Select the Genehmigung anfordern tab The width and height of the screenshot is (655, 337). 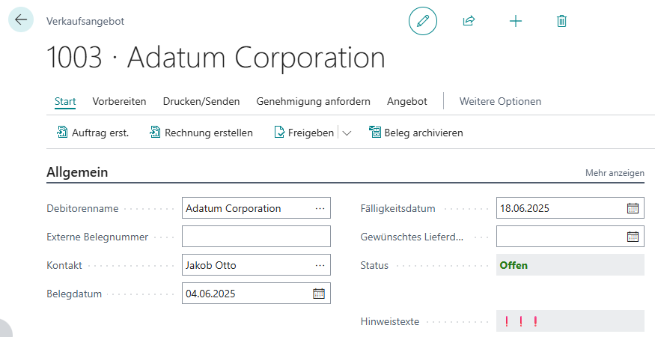313,101
